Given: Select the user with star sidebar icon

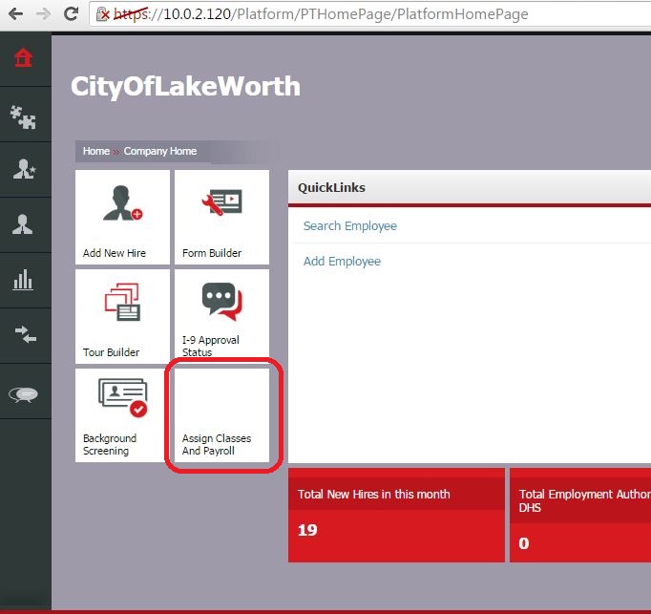Looking at the screenshot, I should [x=24, y=170].
